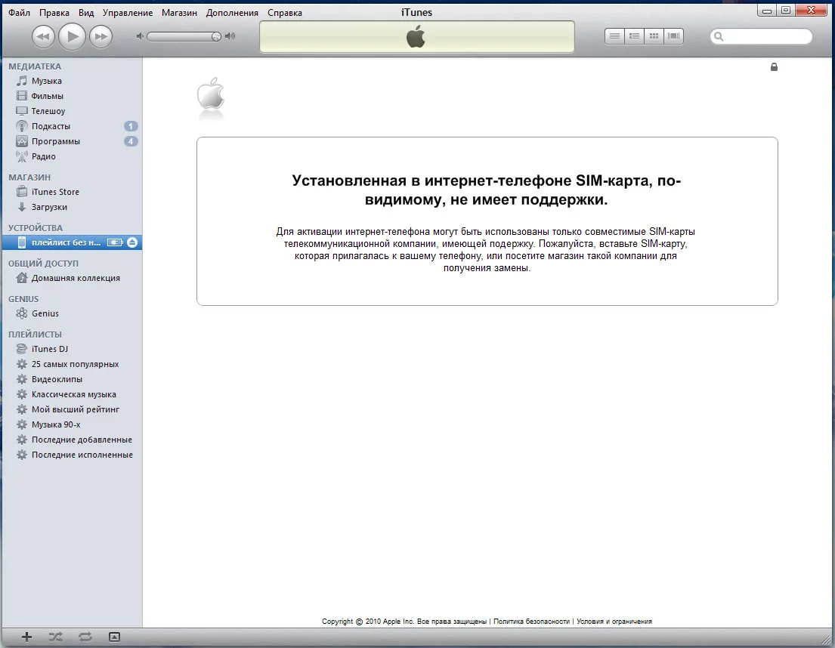Viewport: 835px width, 648px height.
Task: Open Программы in the sidebar
Action: 72,141
